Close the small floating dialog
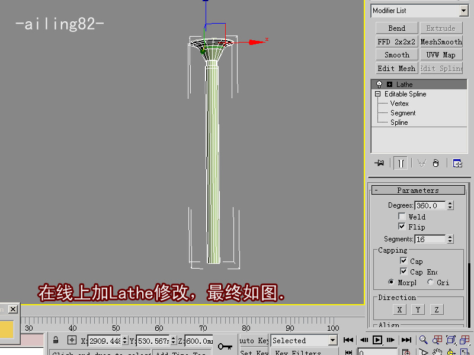The image size is (474, 355). [13, 309]
